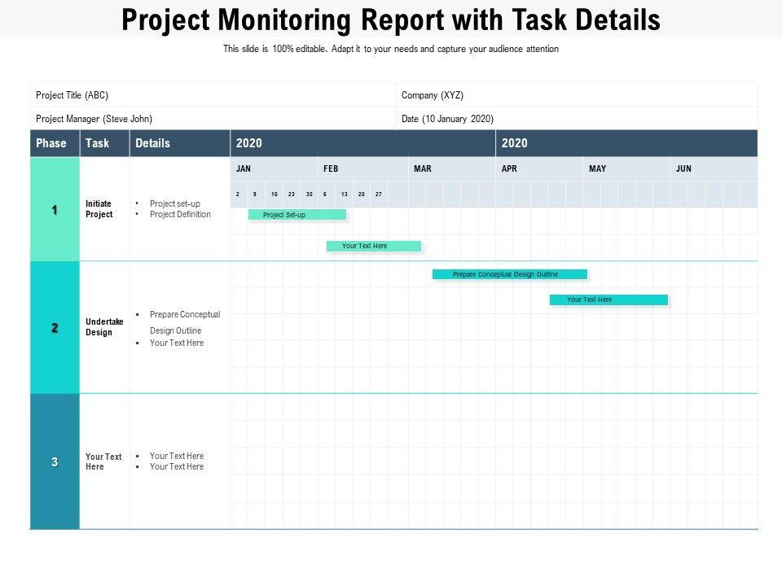Click the JUN month header
This screenshot has width=782, height=586.
click(683, 168)
